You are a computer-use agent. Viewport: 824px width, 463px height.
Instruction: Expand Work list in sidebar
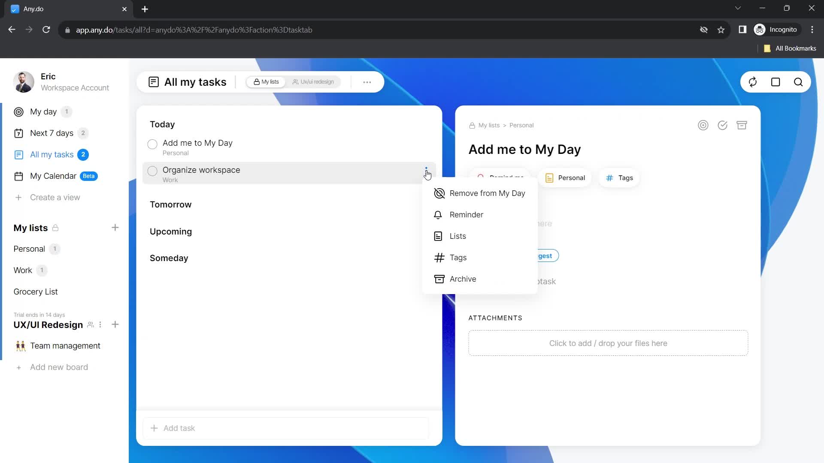tap(23, 270)
